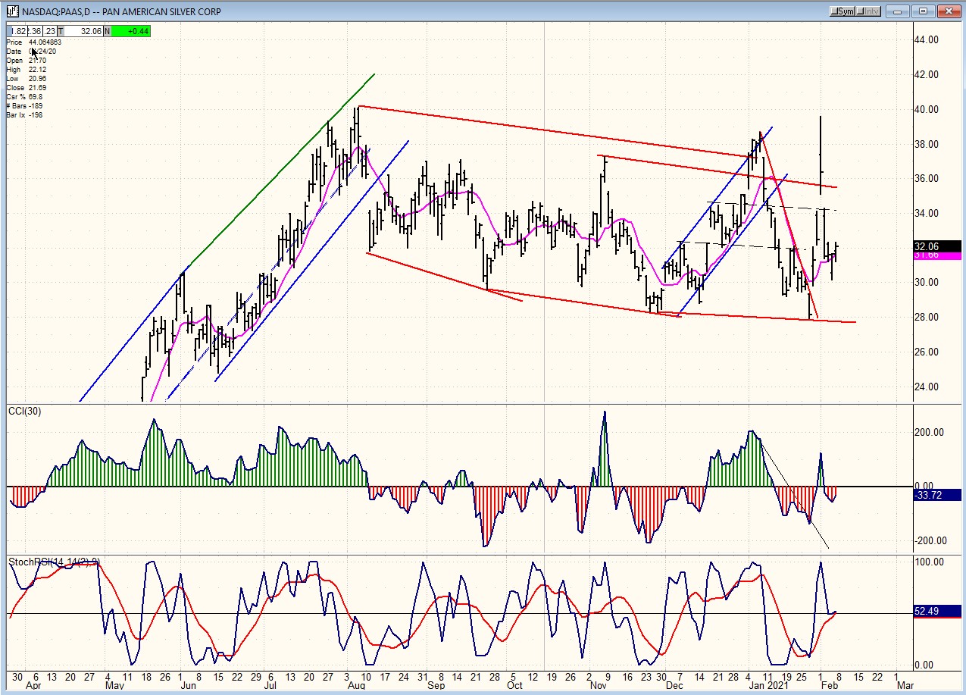966x695 pixels.
Task: Click the 52.49 StochRSI value marker
Action: coord(936,612)
